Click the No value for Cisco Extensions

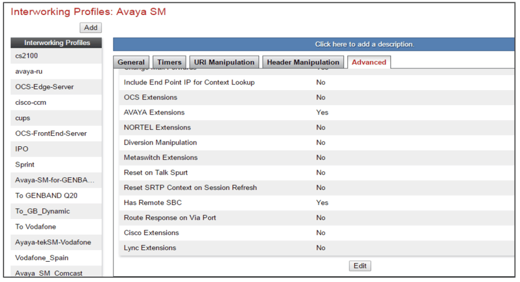(x=321, y=233)
